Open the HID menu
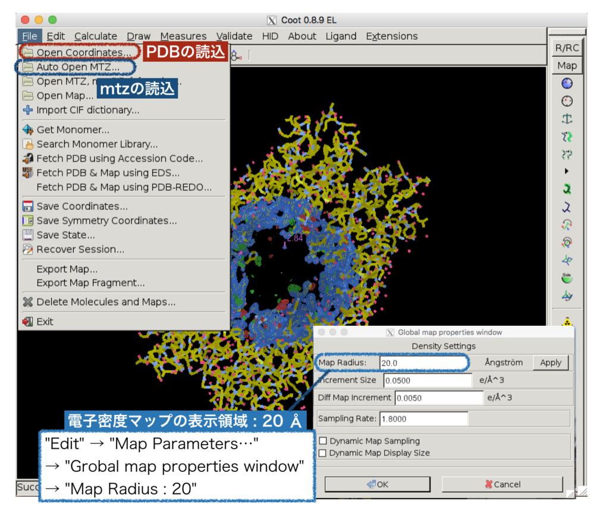Image resolution: width=609 pixels, height=513 pixels. coord(270,36)
